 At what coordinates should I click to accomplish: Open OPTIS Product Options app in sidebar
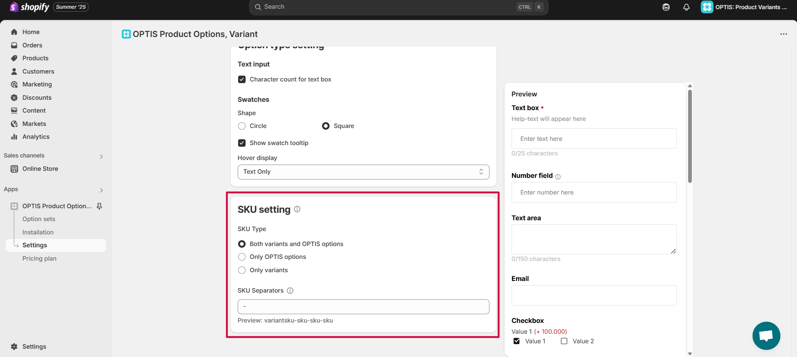57,206
